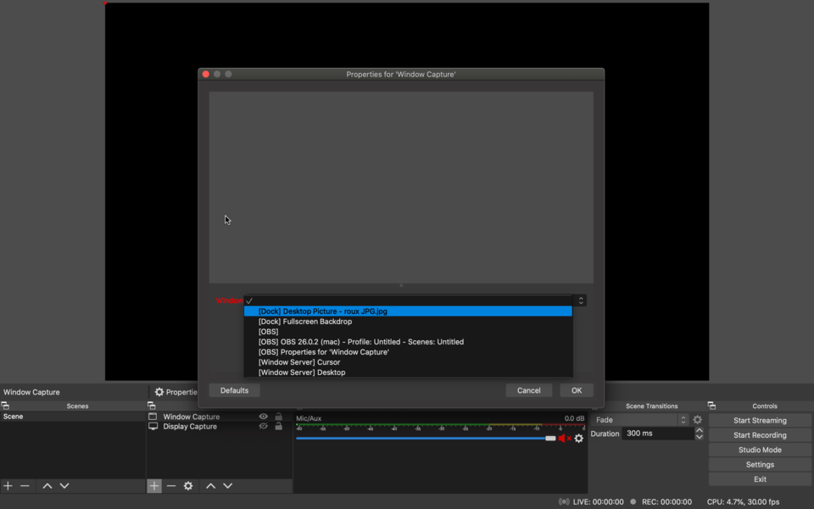Hide Window Capture source via eye icon

click(263, 417)
